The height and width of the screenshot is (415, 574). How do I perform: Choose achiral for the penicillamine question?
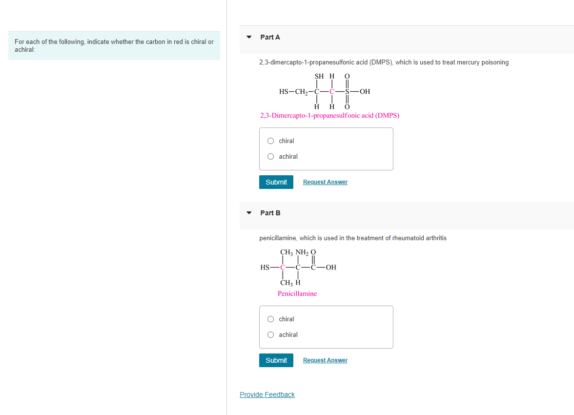click(270, 334)
